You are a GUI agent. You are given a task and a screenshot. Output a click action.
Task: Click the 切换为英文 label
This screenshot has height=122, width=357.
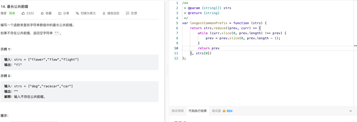pos(88,13)
